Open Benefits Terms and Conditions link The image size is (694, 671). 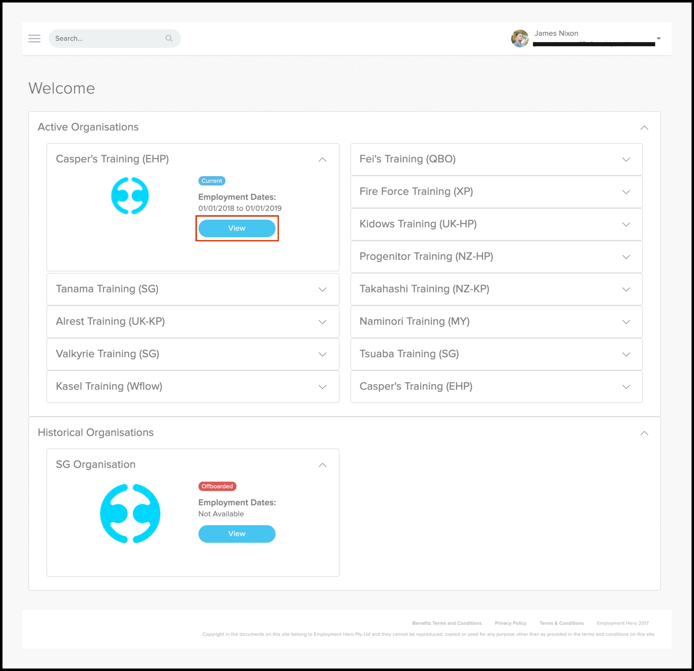[x=447, y=623]
